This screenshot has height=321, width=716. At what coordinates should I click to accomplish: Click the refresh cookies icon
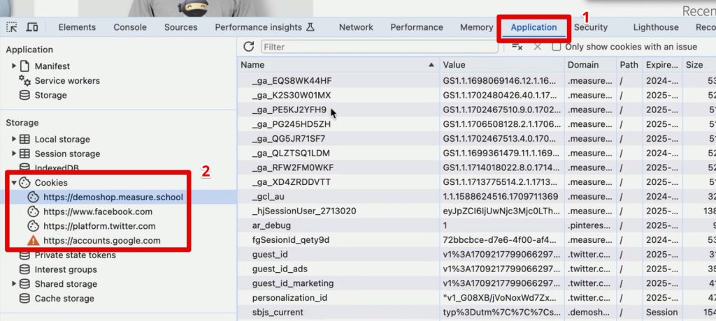[x=248, y=47]
